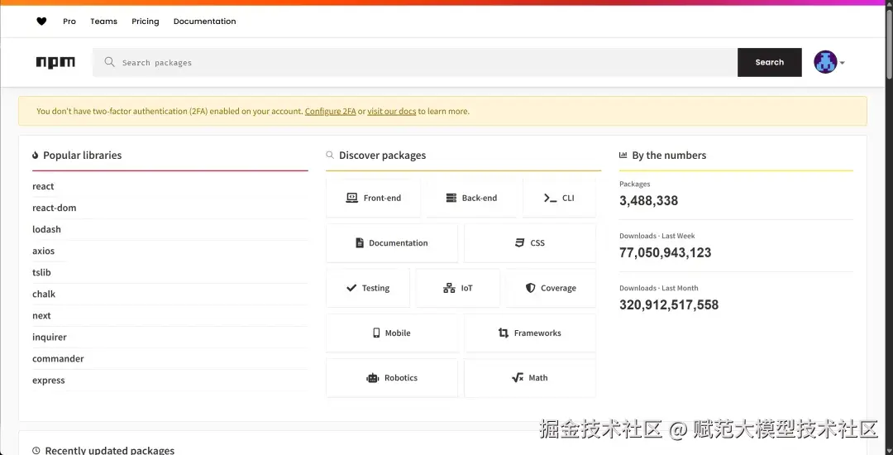Open the axios library

(x=43, y=251)
